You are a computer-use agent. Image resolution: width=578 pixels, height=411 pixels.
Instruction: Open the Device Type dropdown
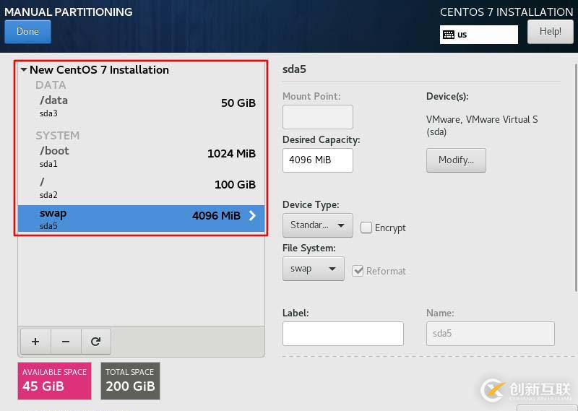coord(318,225)
